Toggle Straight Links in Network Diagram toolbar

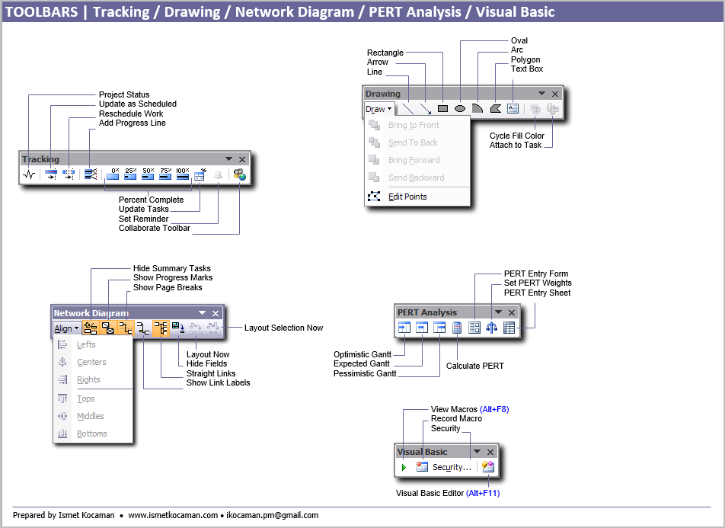tap(161, 328)
